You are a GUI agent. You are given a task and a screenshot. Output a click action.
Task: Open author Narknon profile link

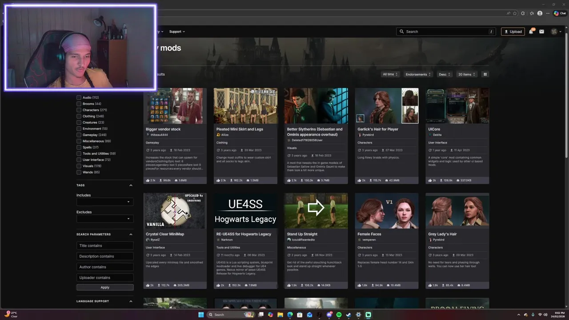pyautogui.click(x=227, y=240)
